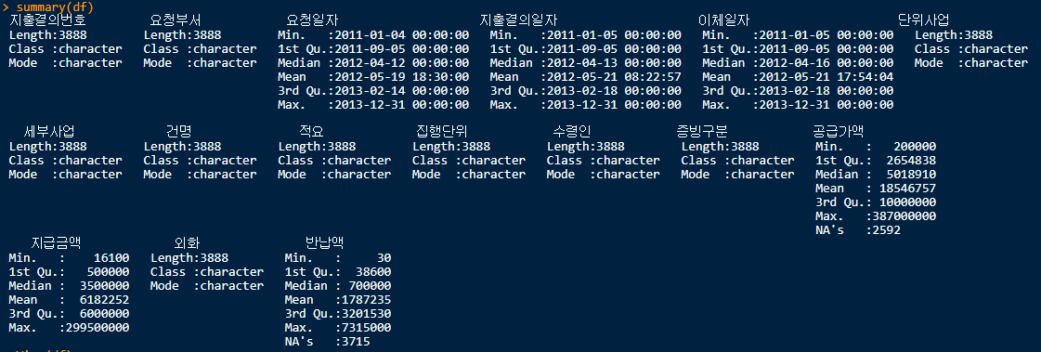Image resolution: width=1041 pixels, height=352 pixels.
Task: Click the 반납액 NA's value 3715
Action: [x=353, y=342]
